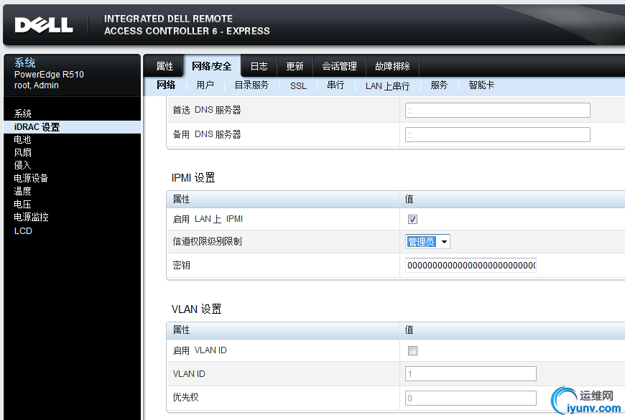Click the VLAN 设置 section heading
The image size is (625, 420).
(197, 309)
